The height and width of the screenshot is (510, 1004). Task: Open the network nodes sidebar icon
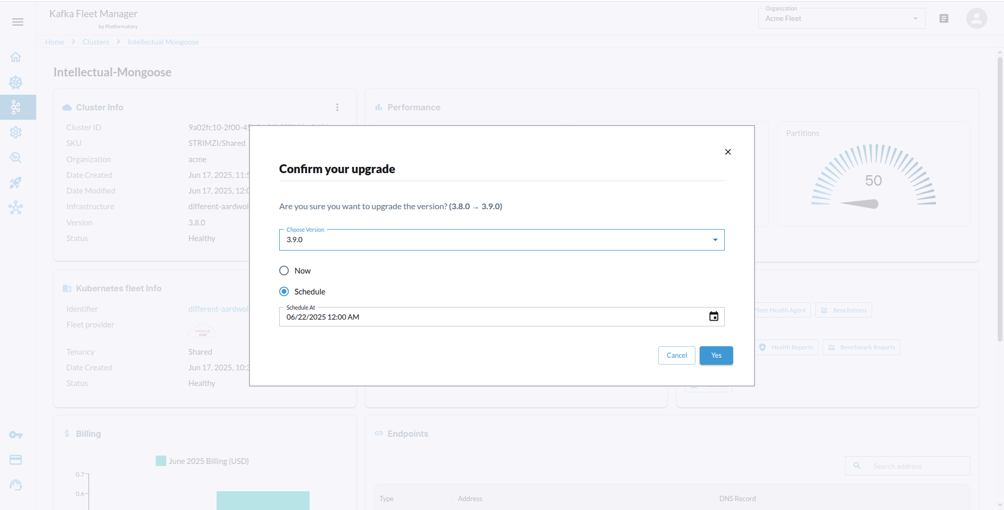16,208
